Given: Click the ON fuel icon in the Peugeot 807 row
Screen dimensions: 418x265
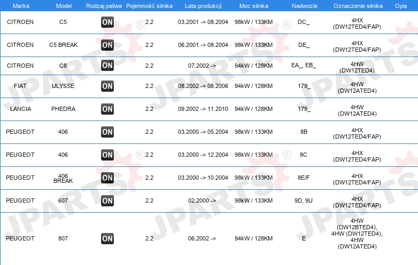Looking at the screenshot, I should [107, 238].
